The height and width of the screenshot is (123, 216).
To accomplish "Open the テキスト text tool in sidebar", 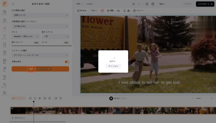I will tap(5, 37).
